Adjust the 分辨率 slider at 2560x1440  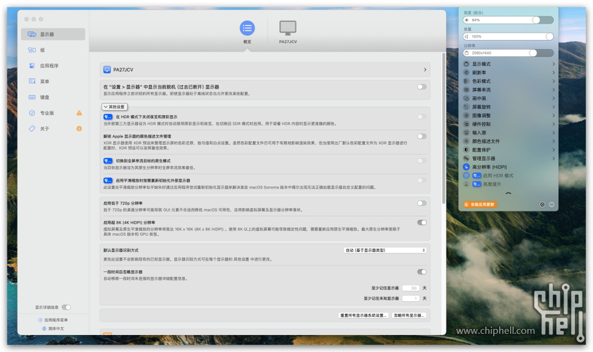coord(508,53)
